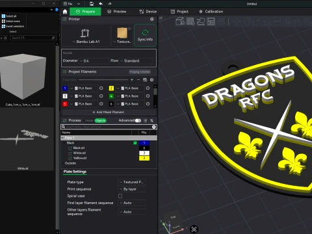Switch to the Project tab
Screen dimensions: 312x234
tap(179, 12)
